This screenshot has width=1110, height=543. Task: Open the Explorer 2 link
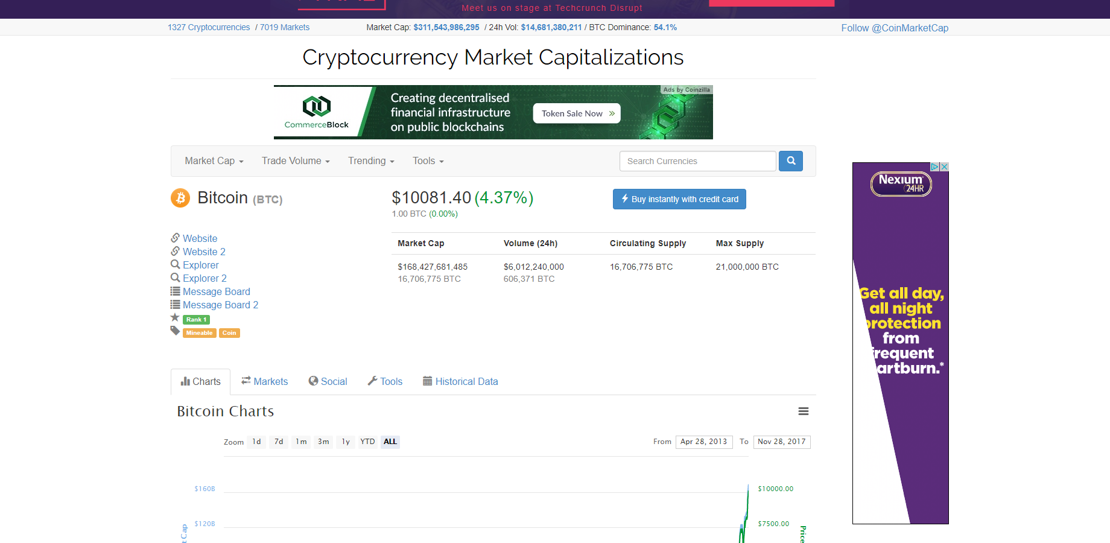(x=205, y=278)
